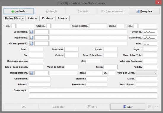The image size is (163, 113).
Task: Click the Subs. Trib. - Base field
Action: click(x=111, y=55)
